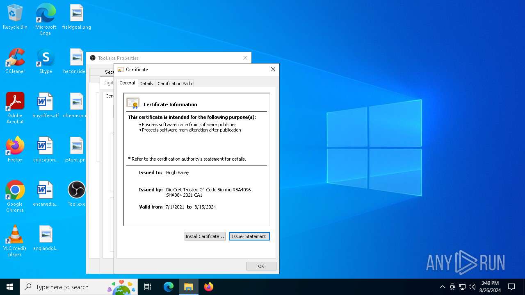Screen dimensions: 525x295
Task: Open the network tray icon
Action: [462, 287]
